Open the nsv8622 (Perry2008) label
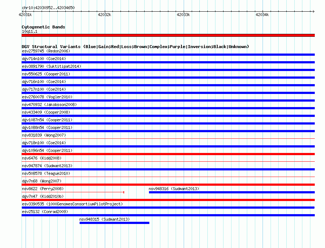This screenshot has height=248, width=325. pyautogui.click(x=43, y=189)
